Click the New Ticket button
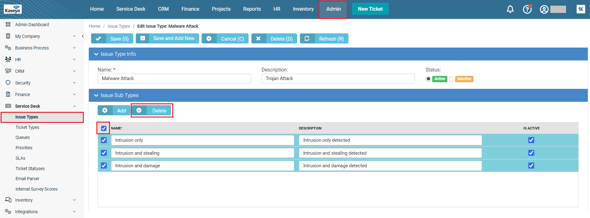590x218 pixels. (370, 9)
